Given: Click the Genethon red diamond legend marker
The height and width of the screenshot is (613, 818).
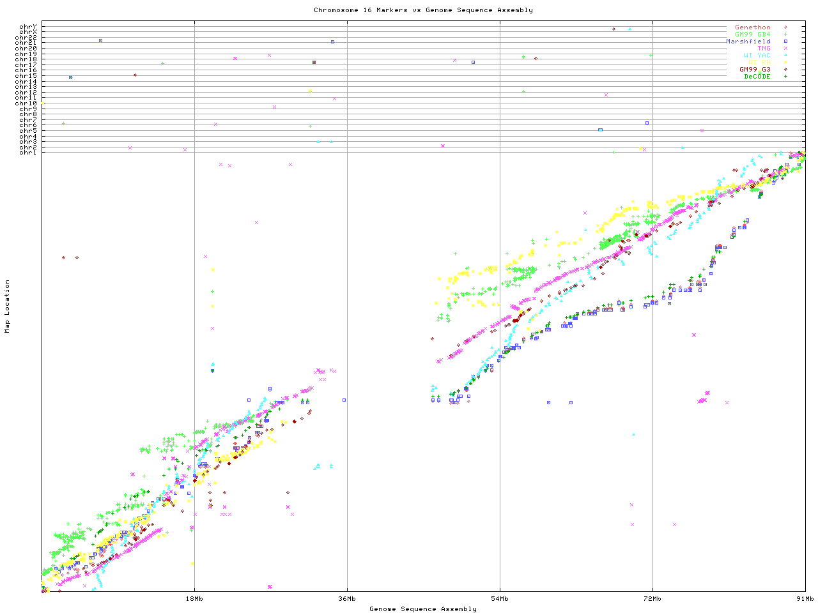Looking at the screenshot, I should pos(785,27).
